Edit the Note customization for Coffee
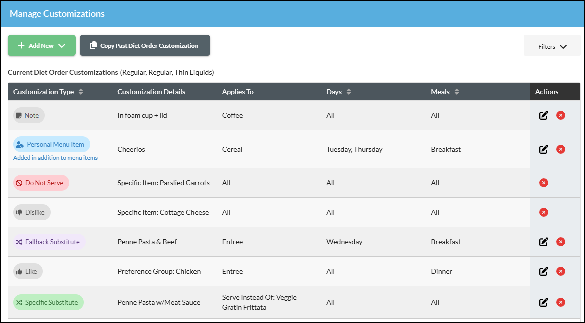This screenshot has width=585, height=323. pos(543,115)
